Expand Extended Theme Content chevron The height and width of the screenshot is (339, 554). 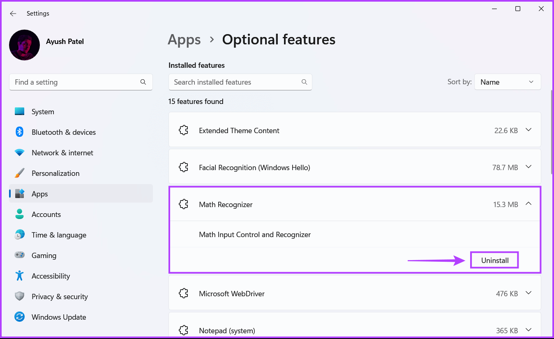[529, 130]
